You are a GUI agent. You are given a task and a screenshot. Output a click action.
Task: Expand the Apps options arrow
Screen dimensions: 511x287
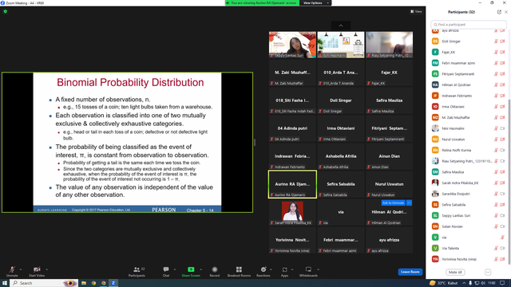pos(292,269)
